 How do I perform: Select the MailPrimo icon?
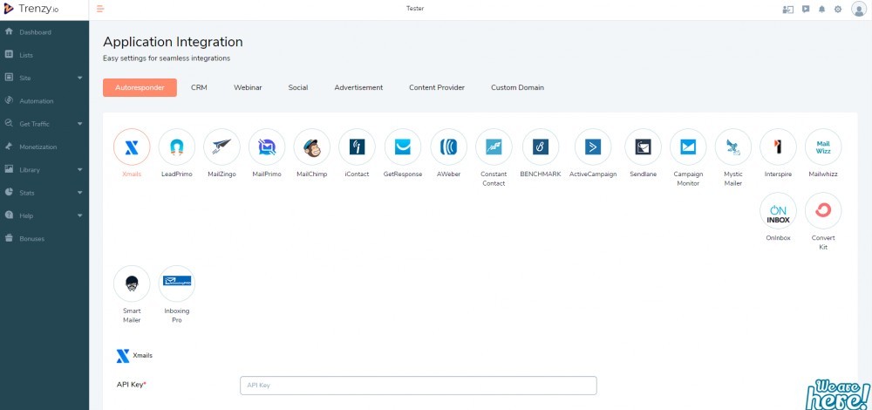pos(267,147)
